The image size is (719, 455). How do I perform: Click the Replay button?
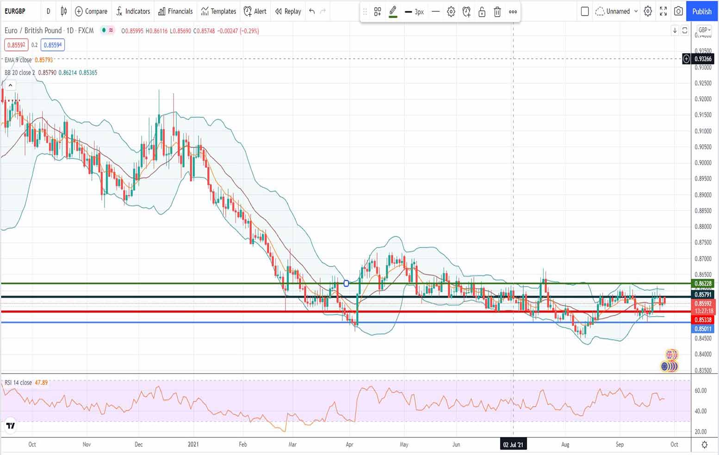pyautogui.click(x=288, y=11)
